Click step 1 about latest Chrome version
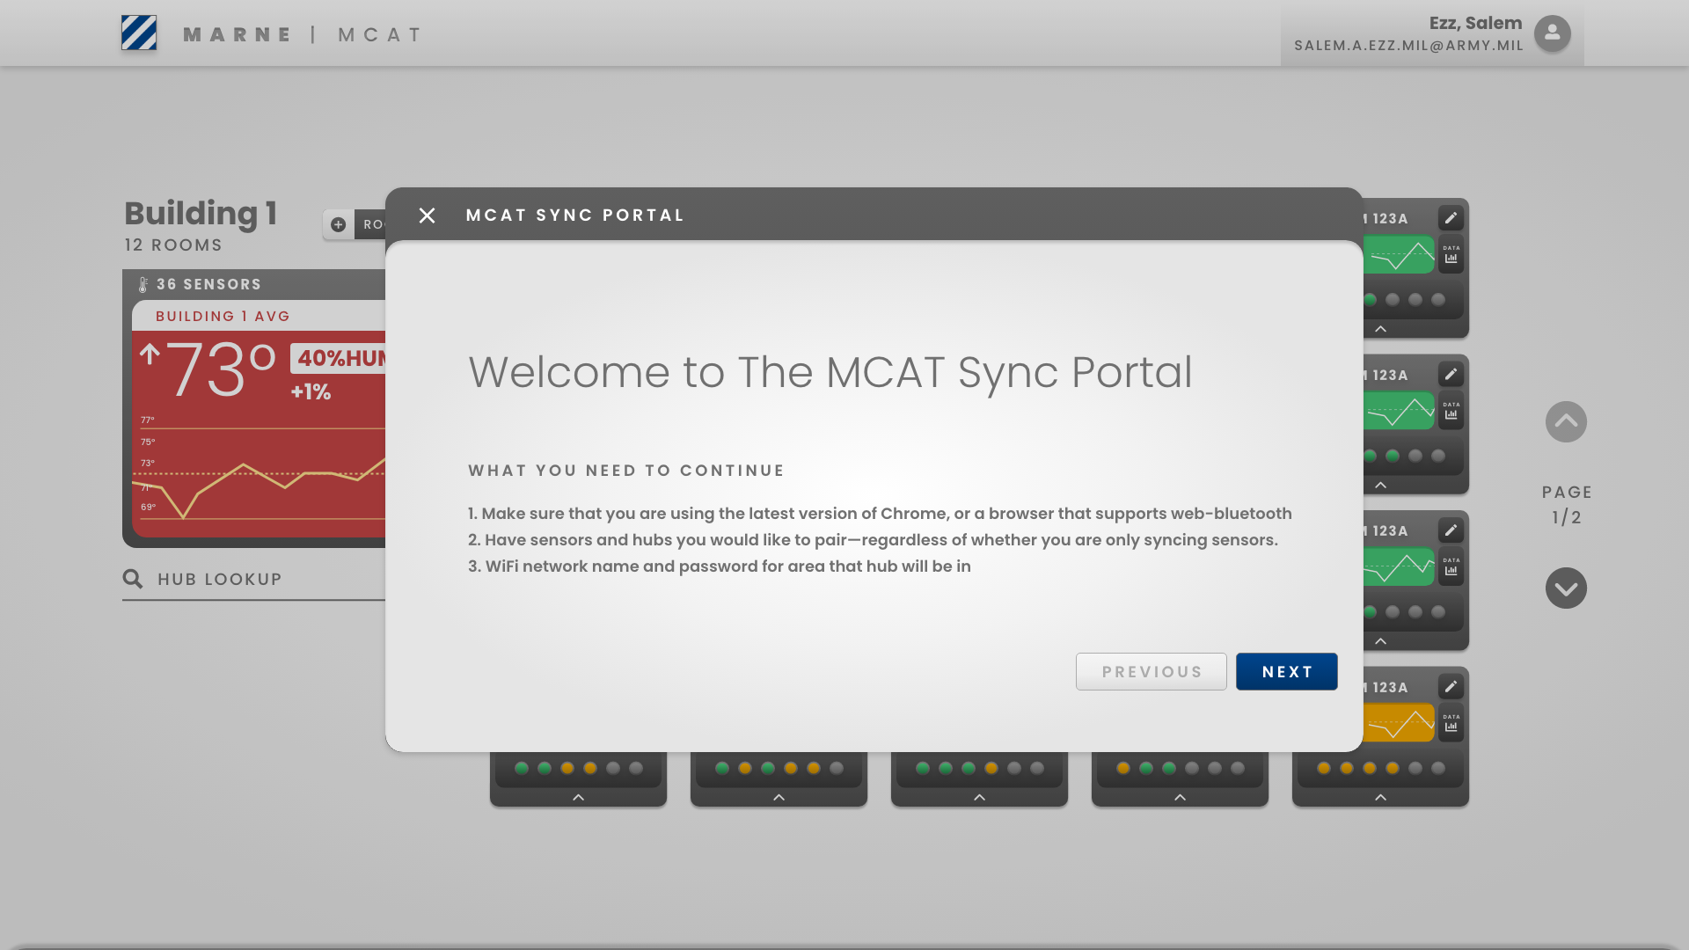This screenshot has height=950, width=1689. click(x=880, y=514)
